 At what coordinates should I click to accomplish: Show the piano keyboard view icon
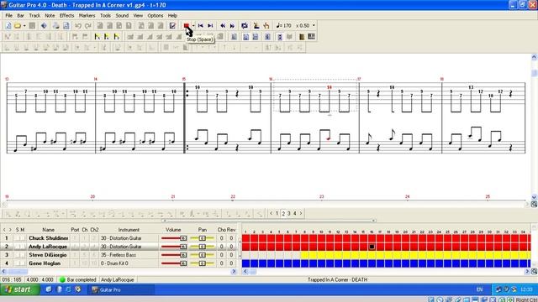312,37
